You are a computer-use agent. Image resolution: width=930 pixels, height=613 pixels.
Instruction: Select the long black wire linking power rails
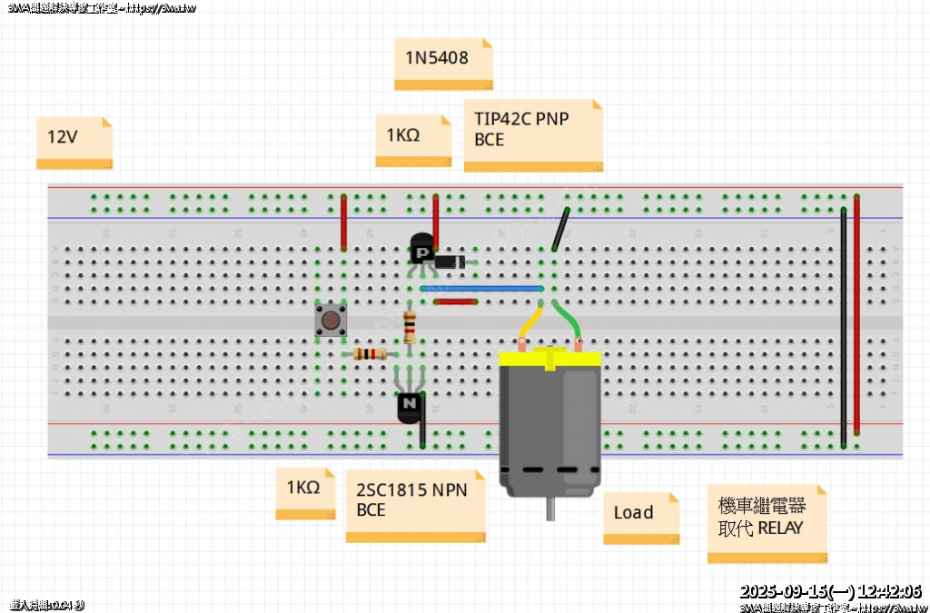tap(845, 327)
